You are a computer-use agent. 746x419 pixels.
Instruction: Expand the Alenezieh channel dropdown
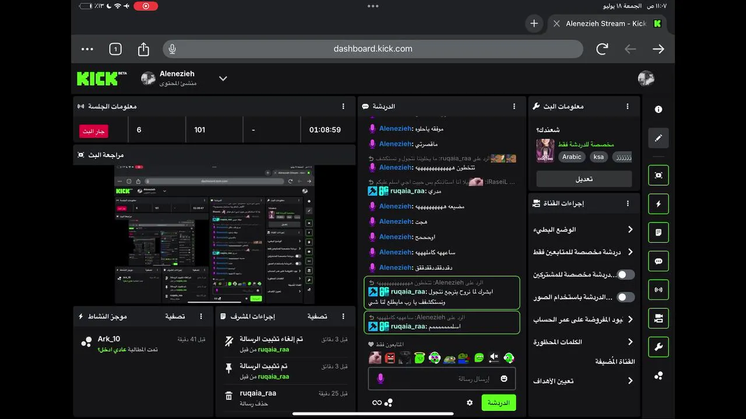pos(223,79)
